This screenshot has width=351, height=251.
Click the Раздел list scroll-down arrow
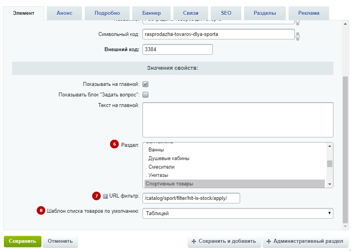[x=330, y=184]
